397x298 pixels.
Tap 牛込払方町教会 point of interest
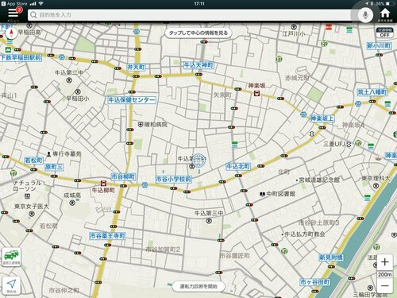click(x=303, y=234)
